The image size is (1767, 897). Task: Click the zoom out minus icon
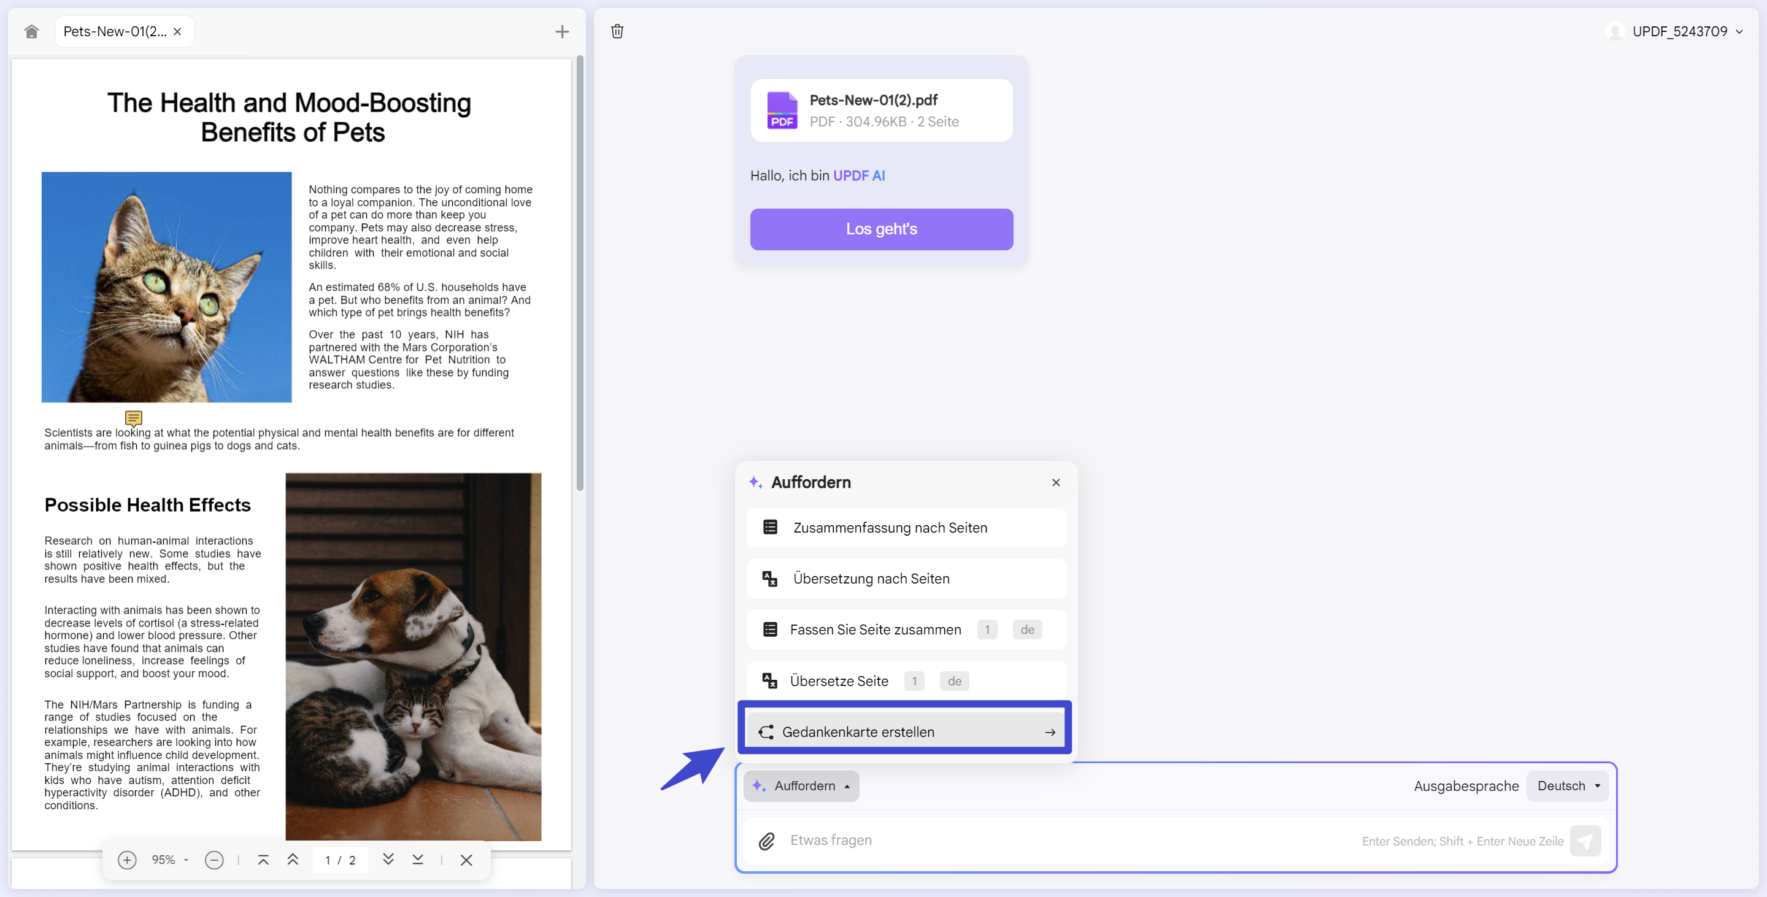click(214, 860)
